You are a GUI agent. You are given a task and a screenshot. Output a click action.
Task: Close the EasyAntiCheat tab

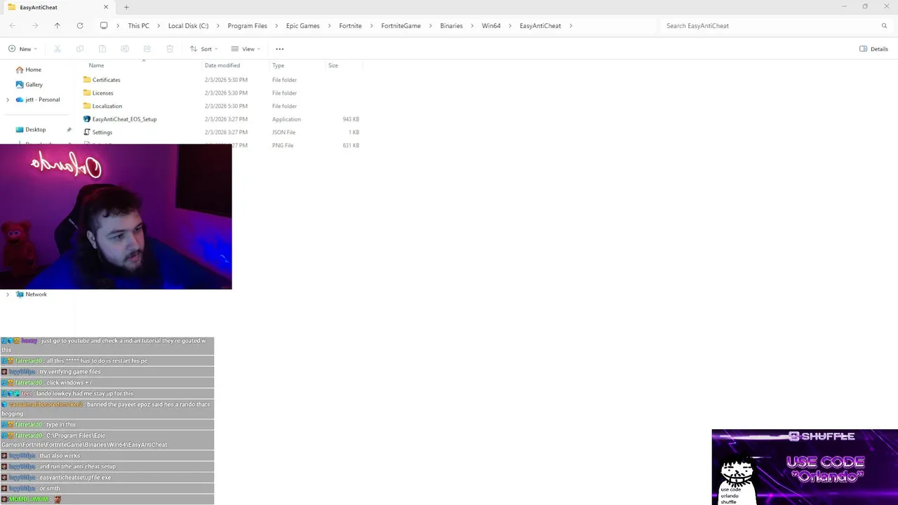pyautogui.click(x=106, y=7)
